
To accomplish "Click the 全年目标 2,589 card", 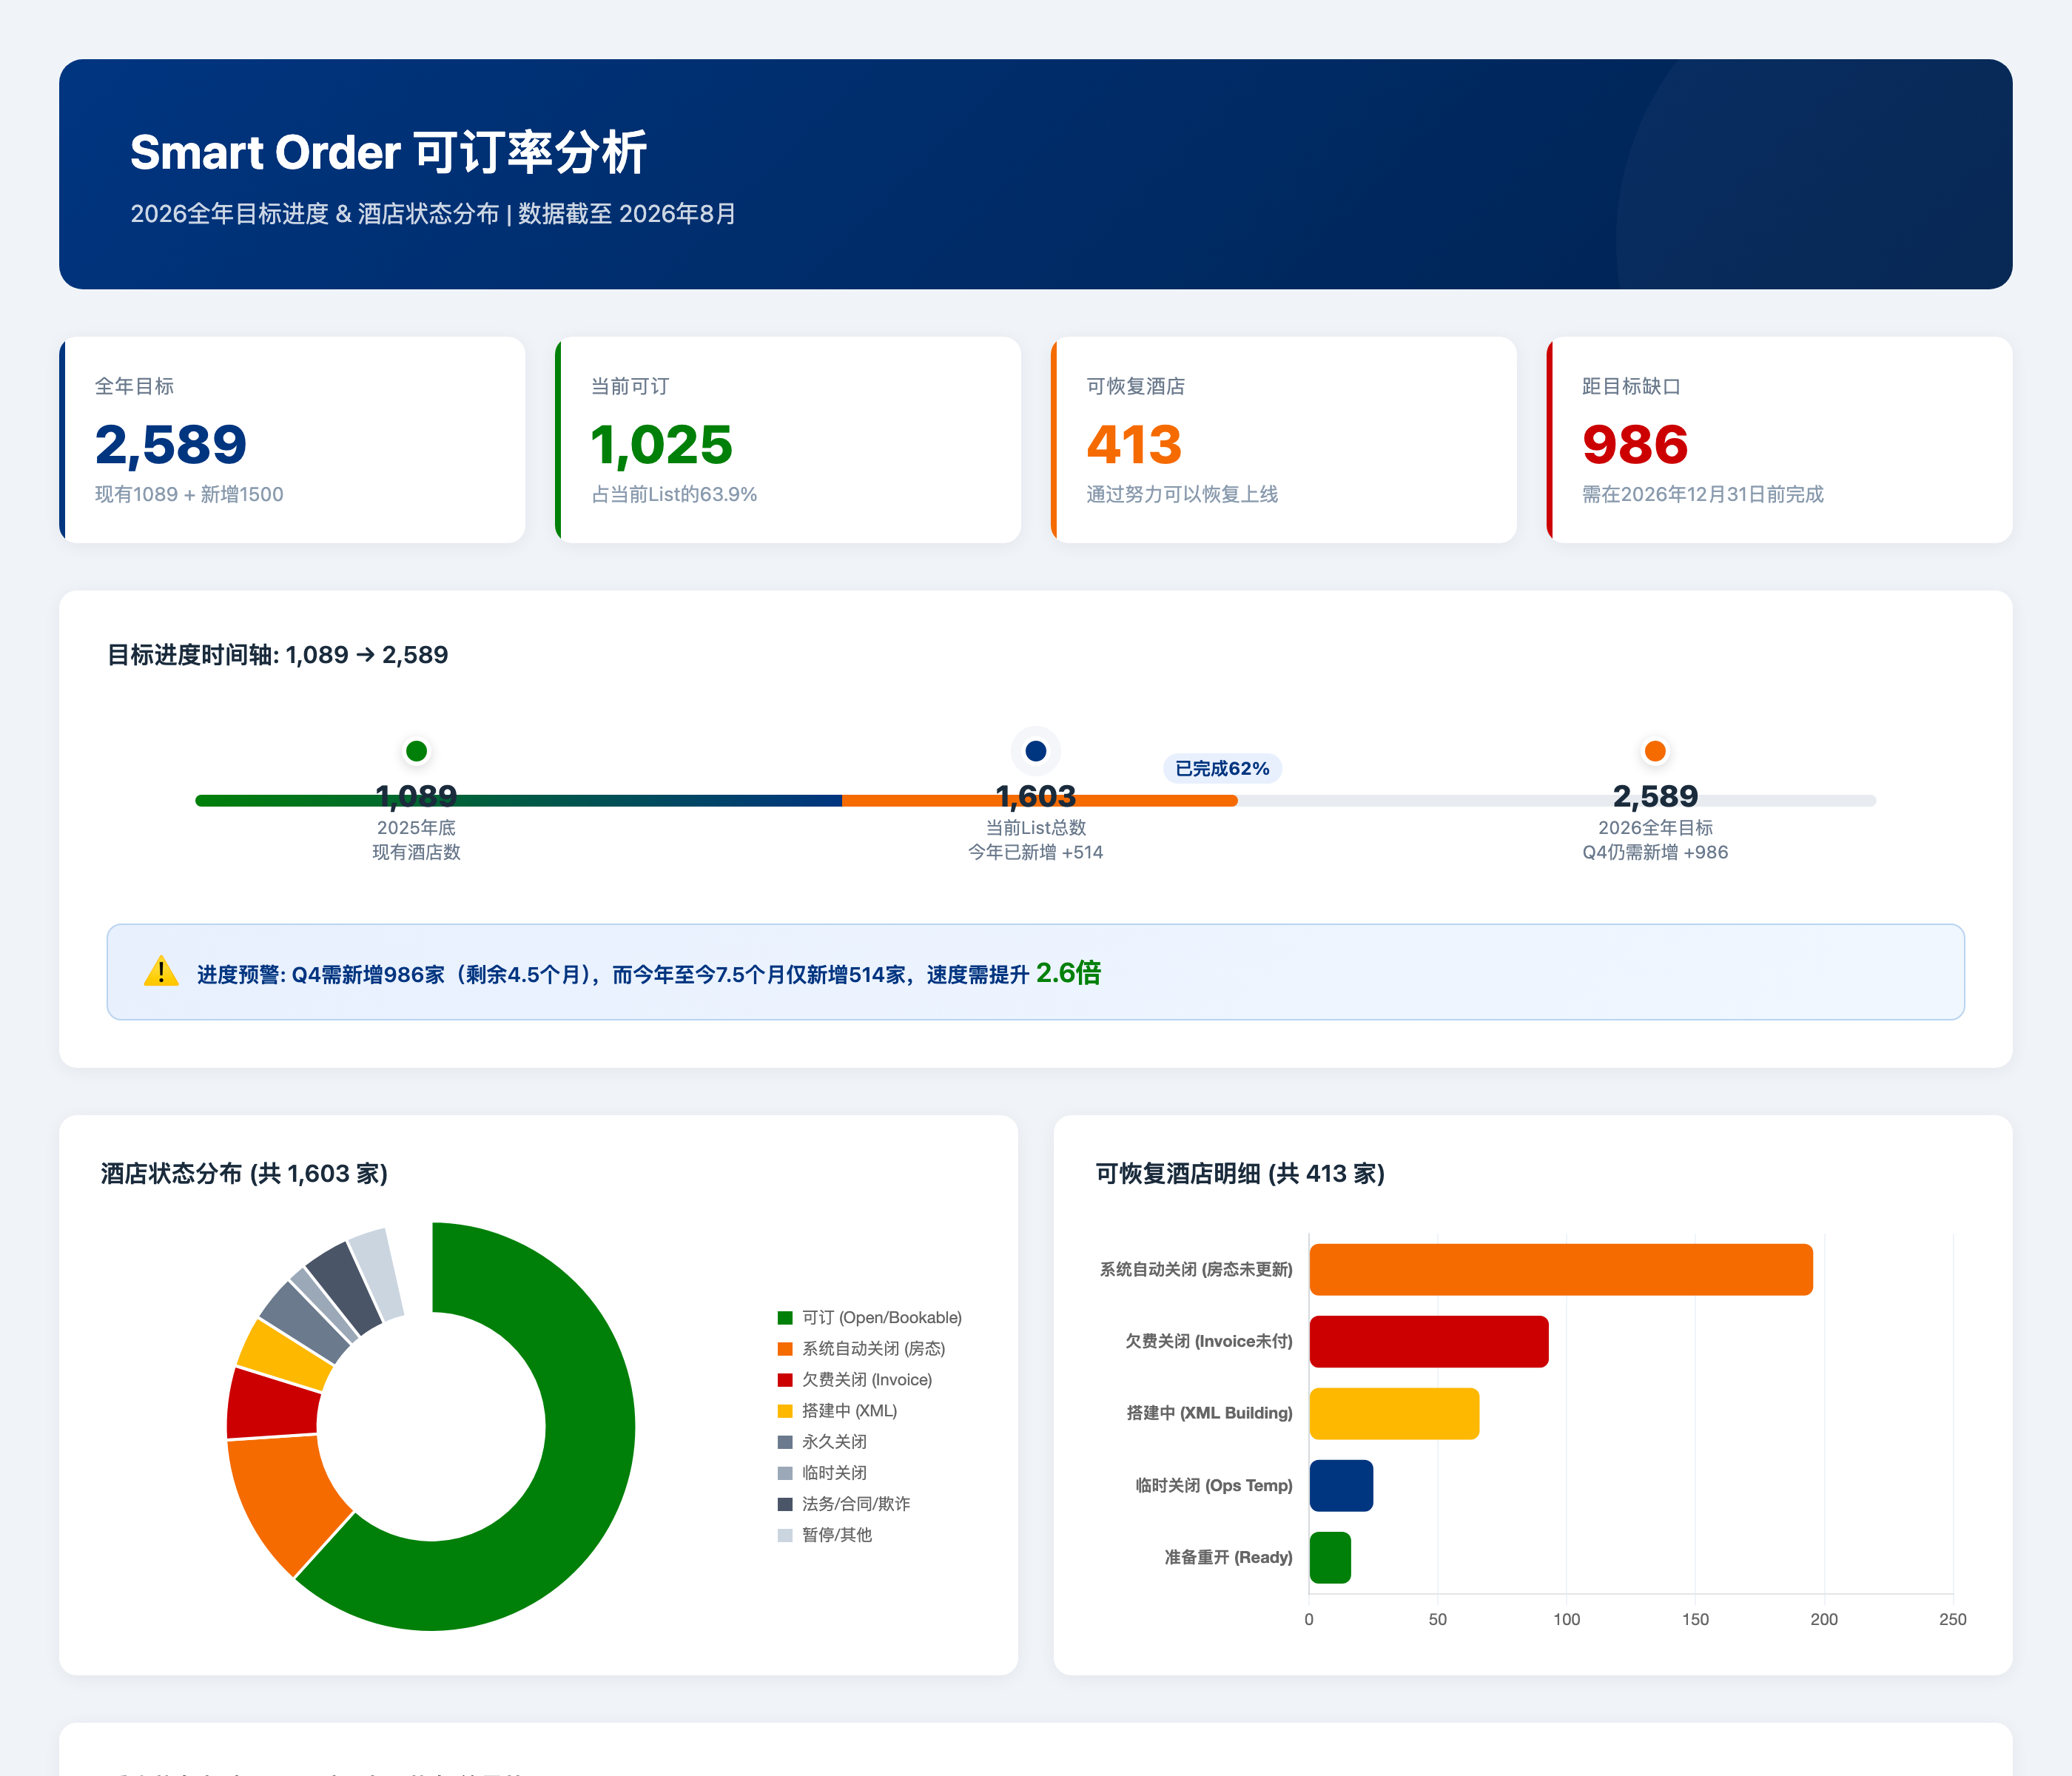I will click(292, 440).
